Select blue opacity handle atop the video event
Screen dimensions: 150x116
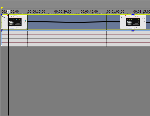tap(133, 15)
